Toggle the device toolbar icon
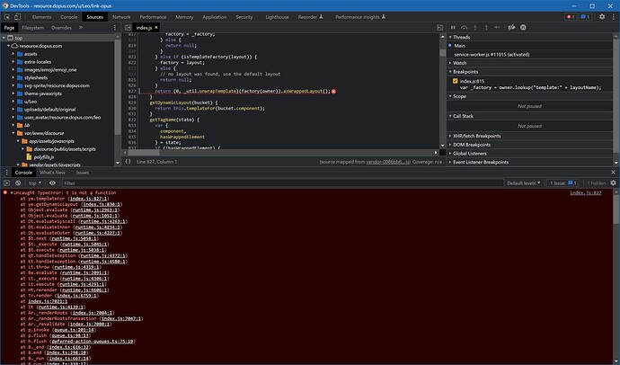This screenshot has width=620, height=365. [17, 17]
